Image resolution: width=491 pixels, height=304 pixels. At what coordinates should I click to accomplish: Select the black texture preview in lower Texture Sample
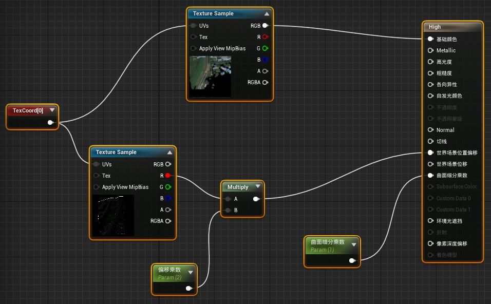[113, 215]
